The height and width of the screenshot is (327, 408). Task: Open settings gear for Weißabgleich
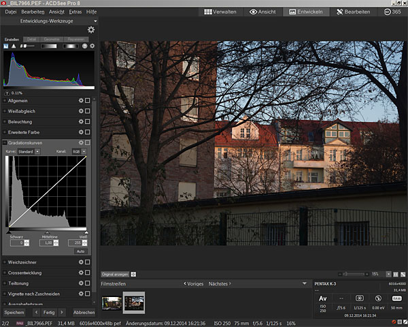[80, 110]
